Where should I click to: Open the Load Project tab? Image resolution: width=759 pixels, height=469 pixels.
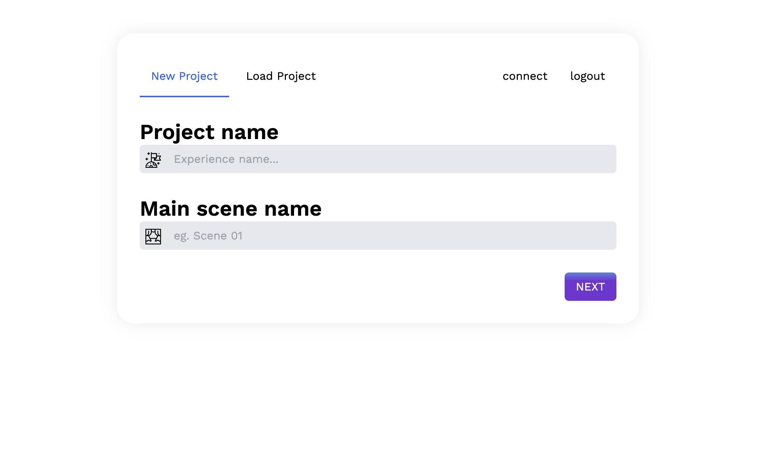(281, 76)
